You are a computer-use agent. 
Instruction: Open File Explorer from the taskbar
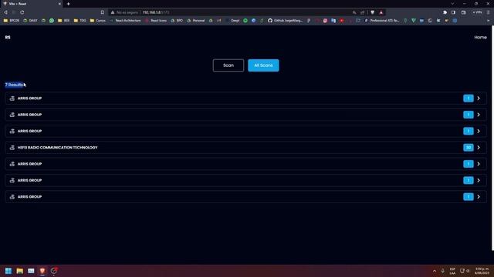(19, 271)
